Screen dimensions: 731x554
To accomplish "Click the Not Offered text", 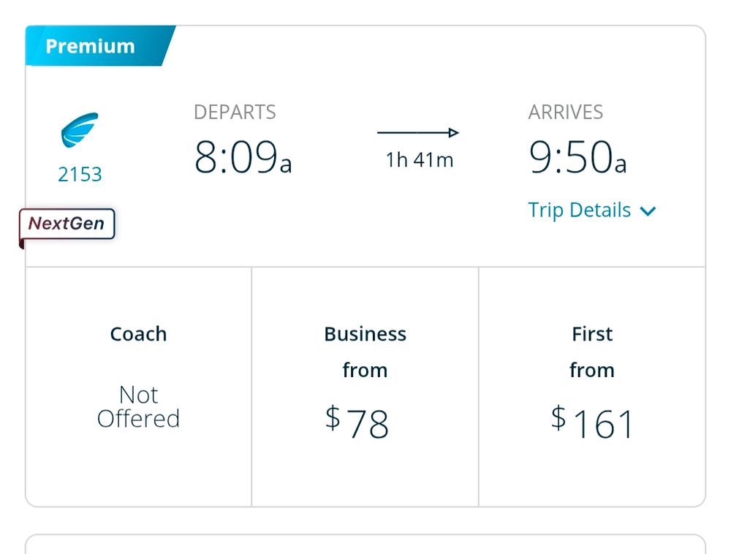I will pos(138,407).
